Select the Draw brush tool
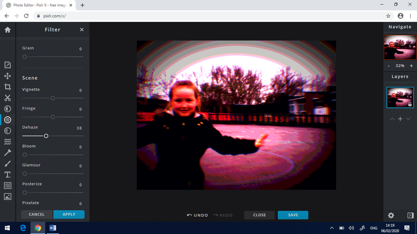Screen dimensions: 417x234 tap(7, 164)
